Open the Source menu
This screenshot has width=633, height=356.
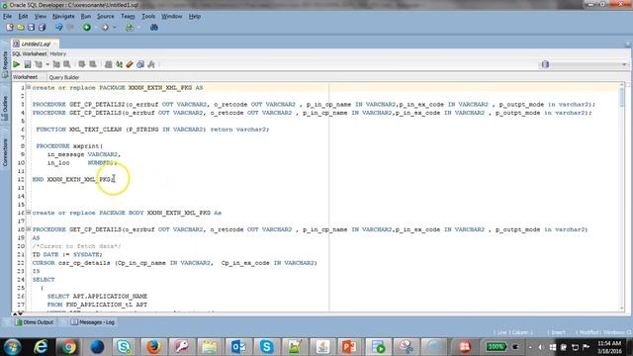coord(106,17)
